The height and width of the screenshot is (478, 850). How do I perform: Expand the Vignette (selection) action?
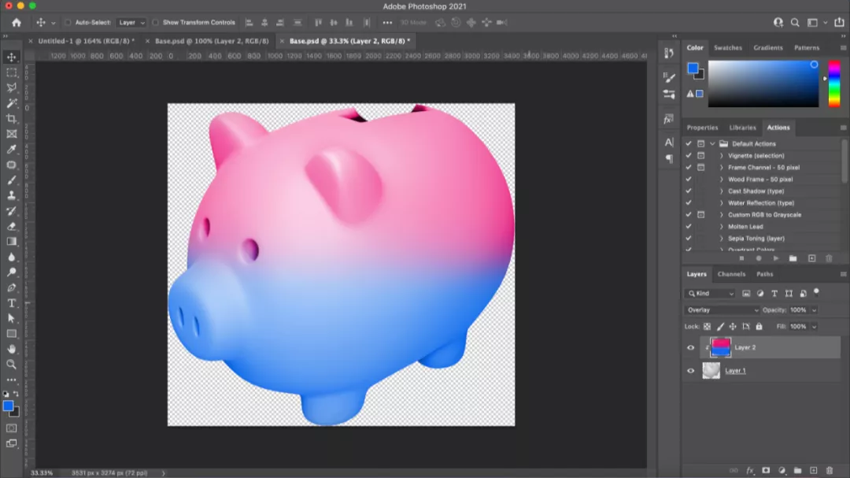pyautogui.click(x=722, y=156)
